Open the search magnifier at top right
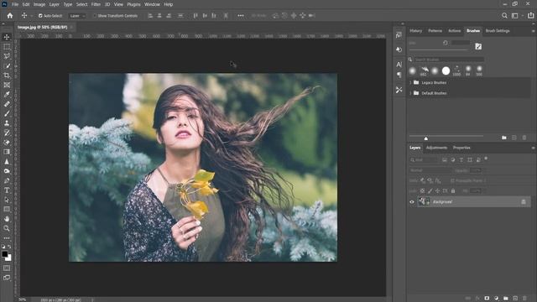This screenshot has height=302, width=537. point(504,16)
